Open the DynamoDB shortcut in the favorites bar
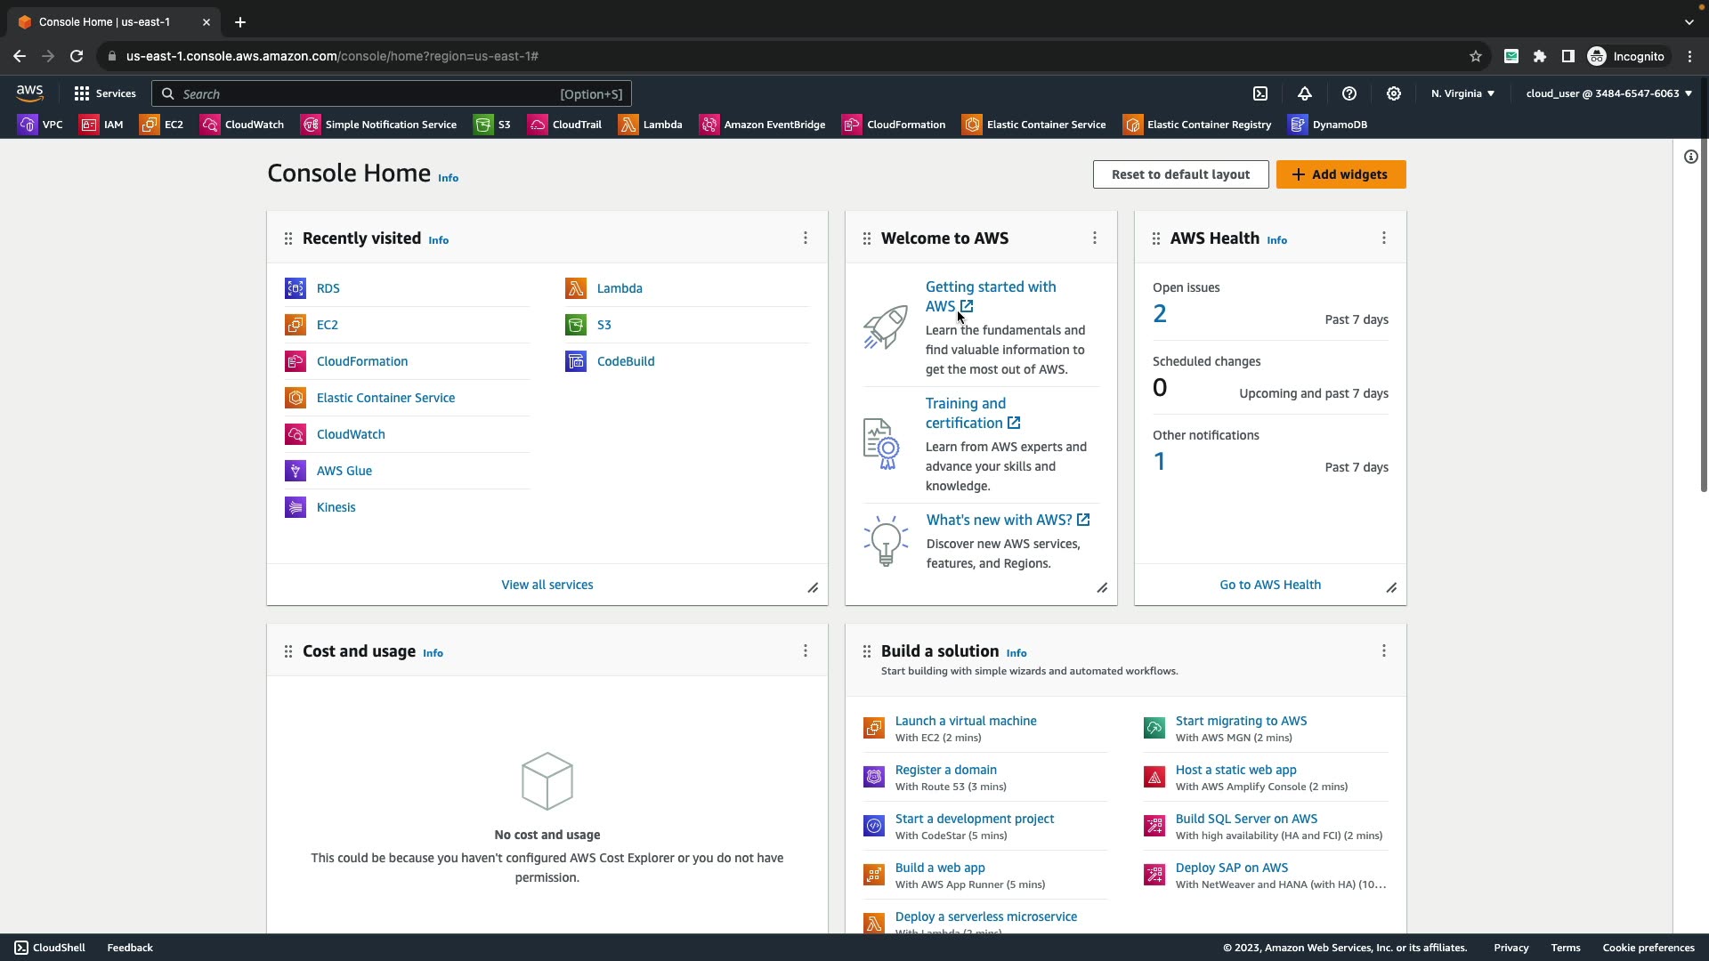Image resolution: width=1709 pixels, height=961 pixels. [x=1328, y=125]
